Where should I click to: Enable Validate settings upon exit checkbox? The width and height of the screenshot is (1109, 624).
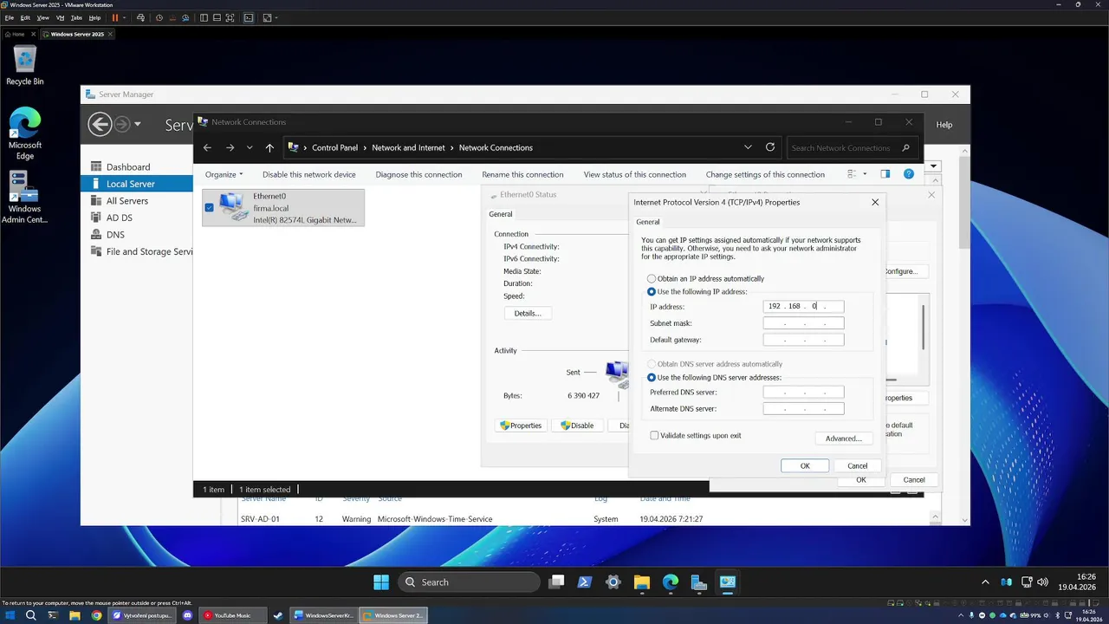[654, 435]
